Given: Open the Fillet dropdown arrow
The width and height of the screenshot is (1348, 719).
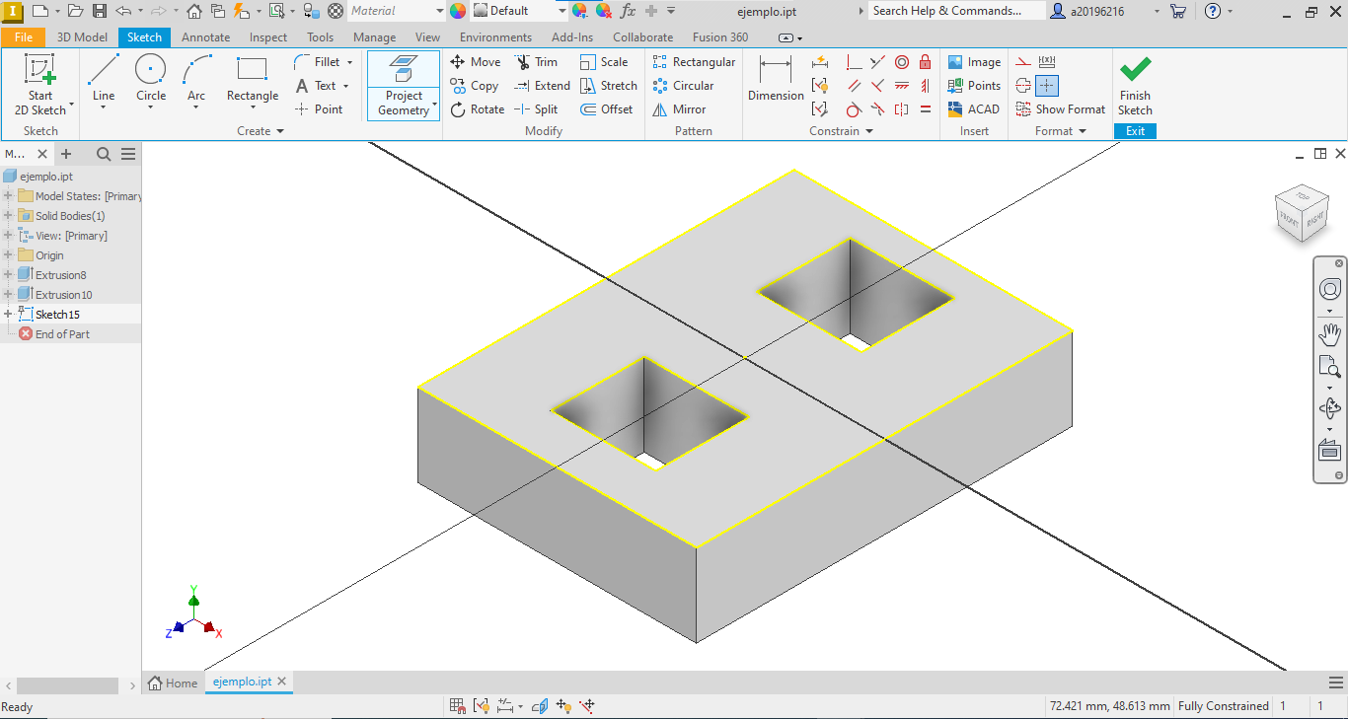Looking at the screenshot, I should click(349, 62).
